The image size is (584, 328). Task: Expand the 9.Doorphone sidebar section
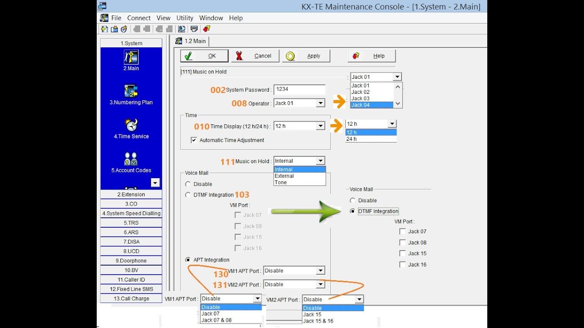pyautogui.click(x=131, y=261)
